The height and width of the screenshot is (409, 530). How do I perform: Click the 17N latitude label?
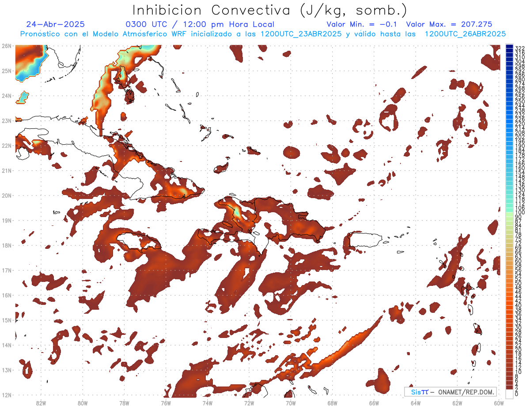(7, 270)
